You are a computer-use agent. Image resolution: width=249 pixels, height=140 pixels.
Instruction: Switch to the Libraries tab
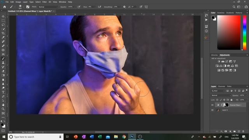(x=214, y=55)
